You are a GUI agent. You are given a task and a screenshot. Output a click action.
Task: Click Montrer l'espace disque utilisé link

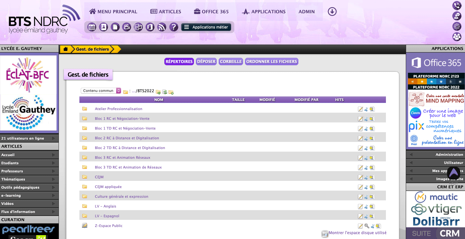[357, 233]
